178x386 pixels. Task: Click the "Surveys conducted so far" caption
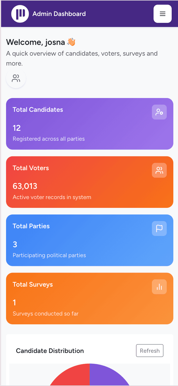[x=46, y=314]
